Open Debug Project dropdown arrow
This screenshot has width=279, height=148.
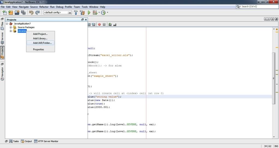[99, 13]
